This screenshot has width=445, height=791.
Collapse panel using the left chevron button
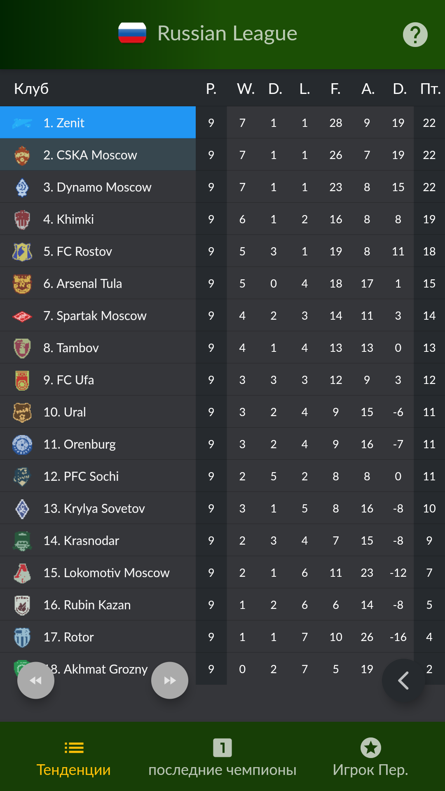(403, 680)
